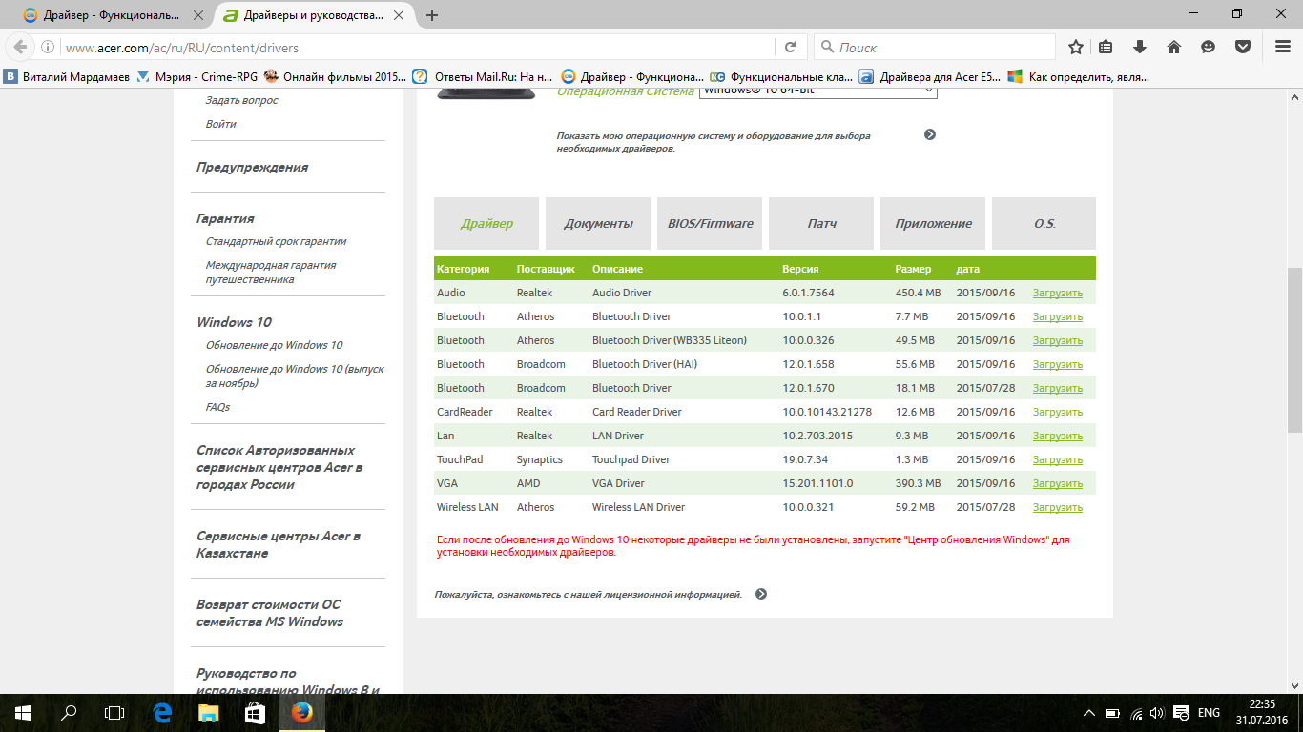Open the Firefox downloads arrow
Image resolution: width=1303 pixels, height=732 pixels.
pos(1140,47)
